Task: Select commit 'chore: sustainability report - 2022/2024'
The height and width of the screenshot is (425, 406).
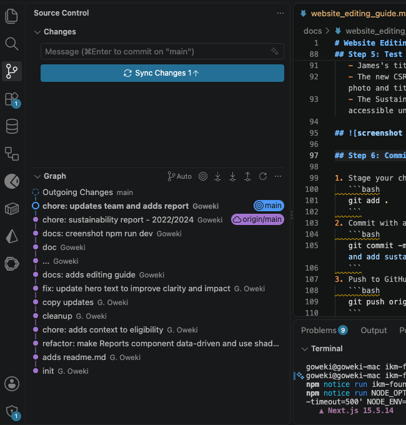Action: [x=158, y=219]
